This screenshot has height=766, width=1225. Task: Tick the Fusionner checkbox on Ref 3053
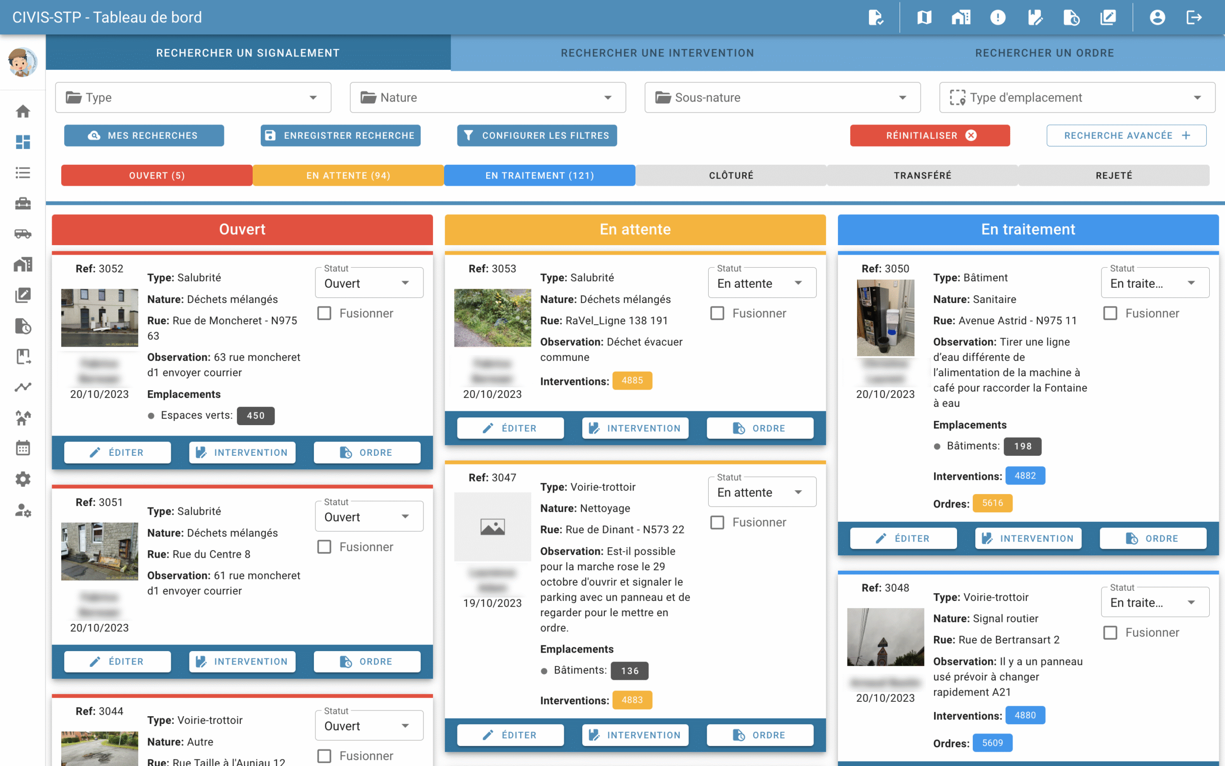click(x=717, y=313)
